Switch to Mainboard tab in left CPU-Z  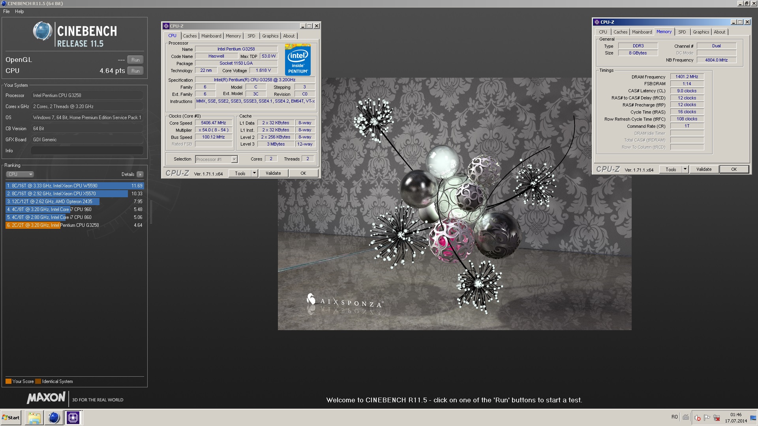click(x=211, y=36)
